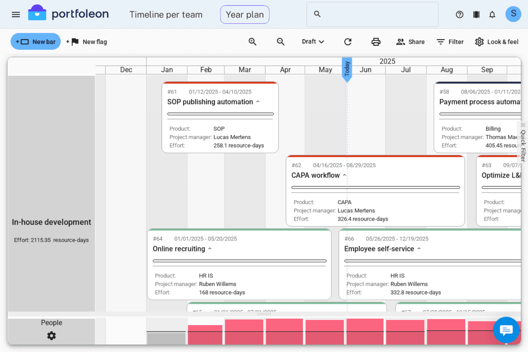The image size is (528, 352).
Task: Open the chat support bubble
Action: click(x=506, y=330)
